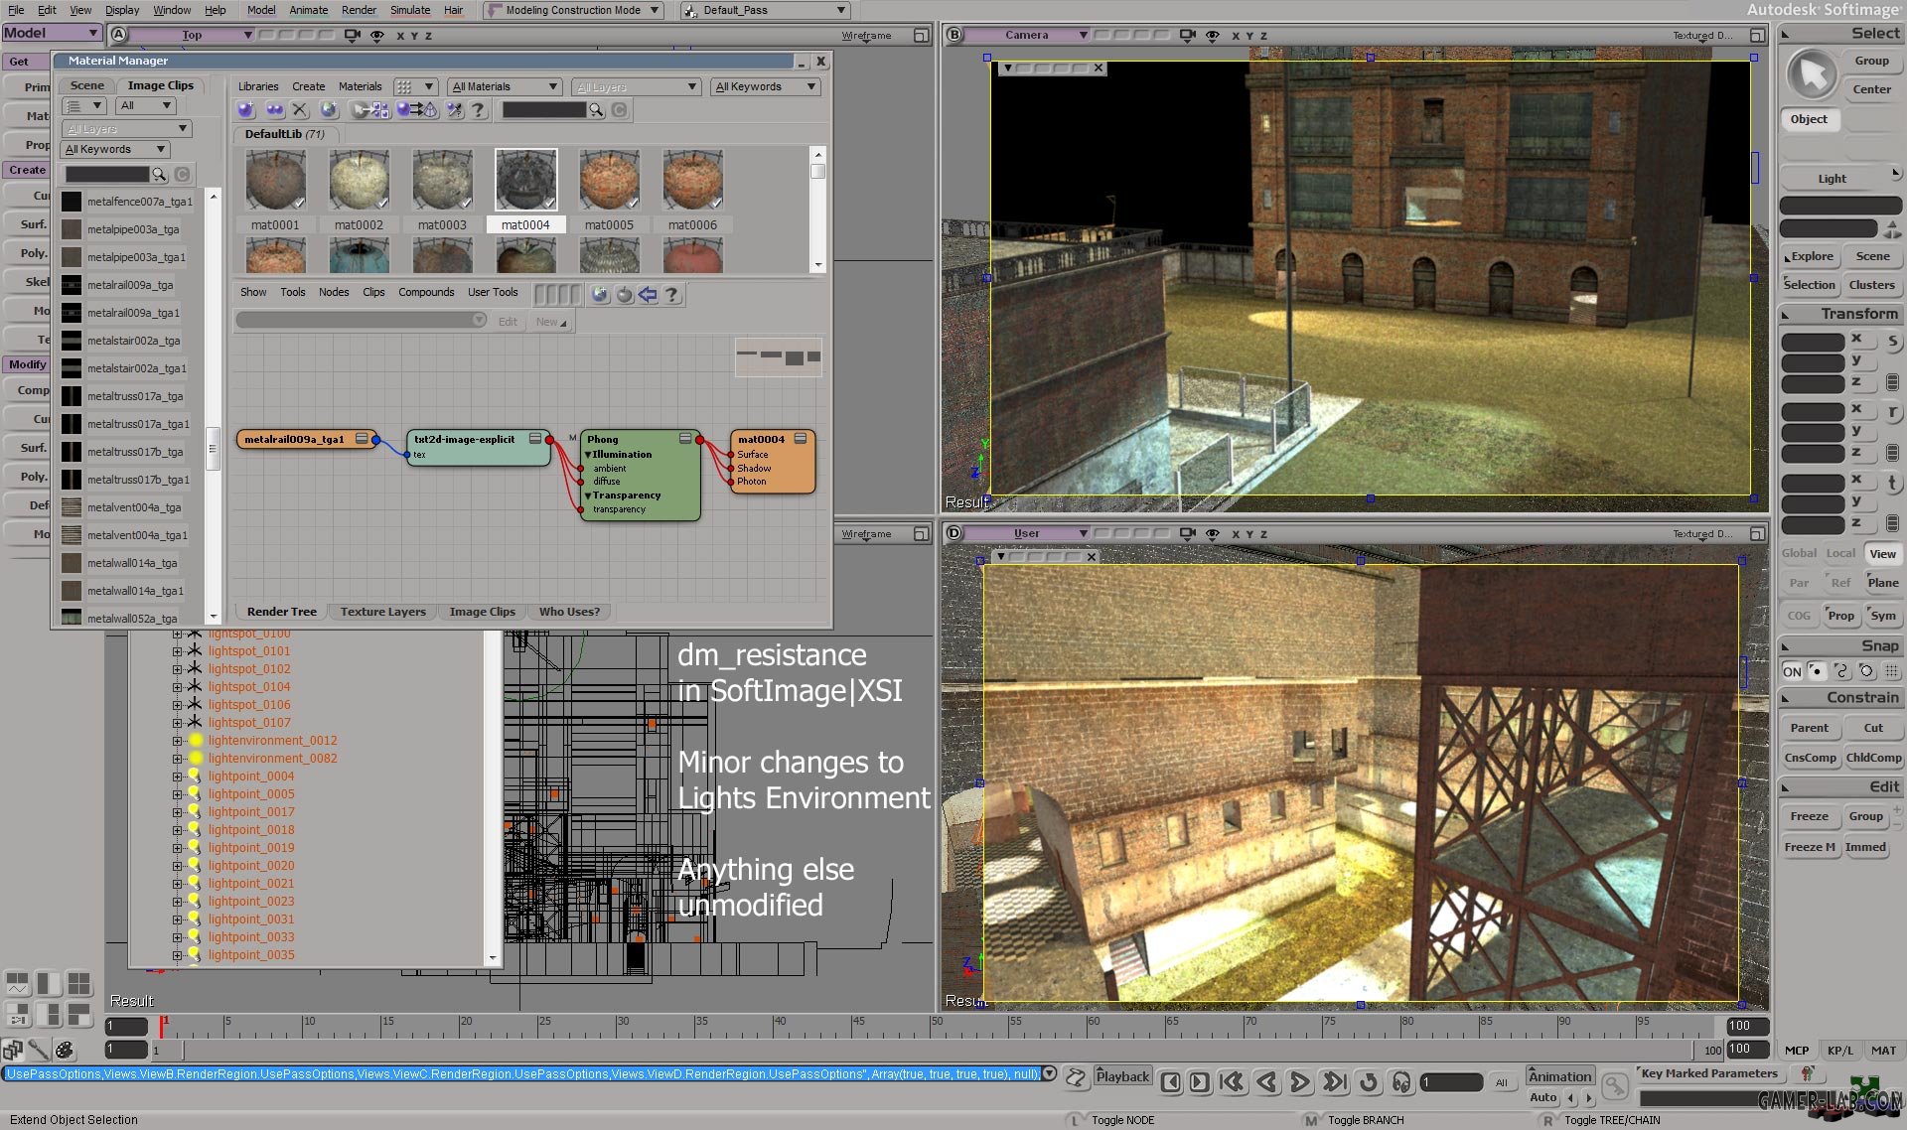Click the magnifier search icon beside material filter

pyautogui.click(x=596, y=110)
